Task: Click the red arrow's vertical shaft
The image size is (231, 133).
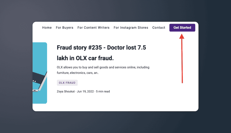Action: point(182,60)
